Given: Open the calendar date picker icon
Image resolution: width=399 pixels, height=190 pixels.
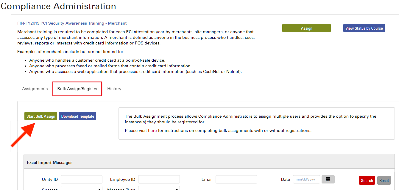Looking at the screenshot, I should point(328,179).
